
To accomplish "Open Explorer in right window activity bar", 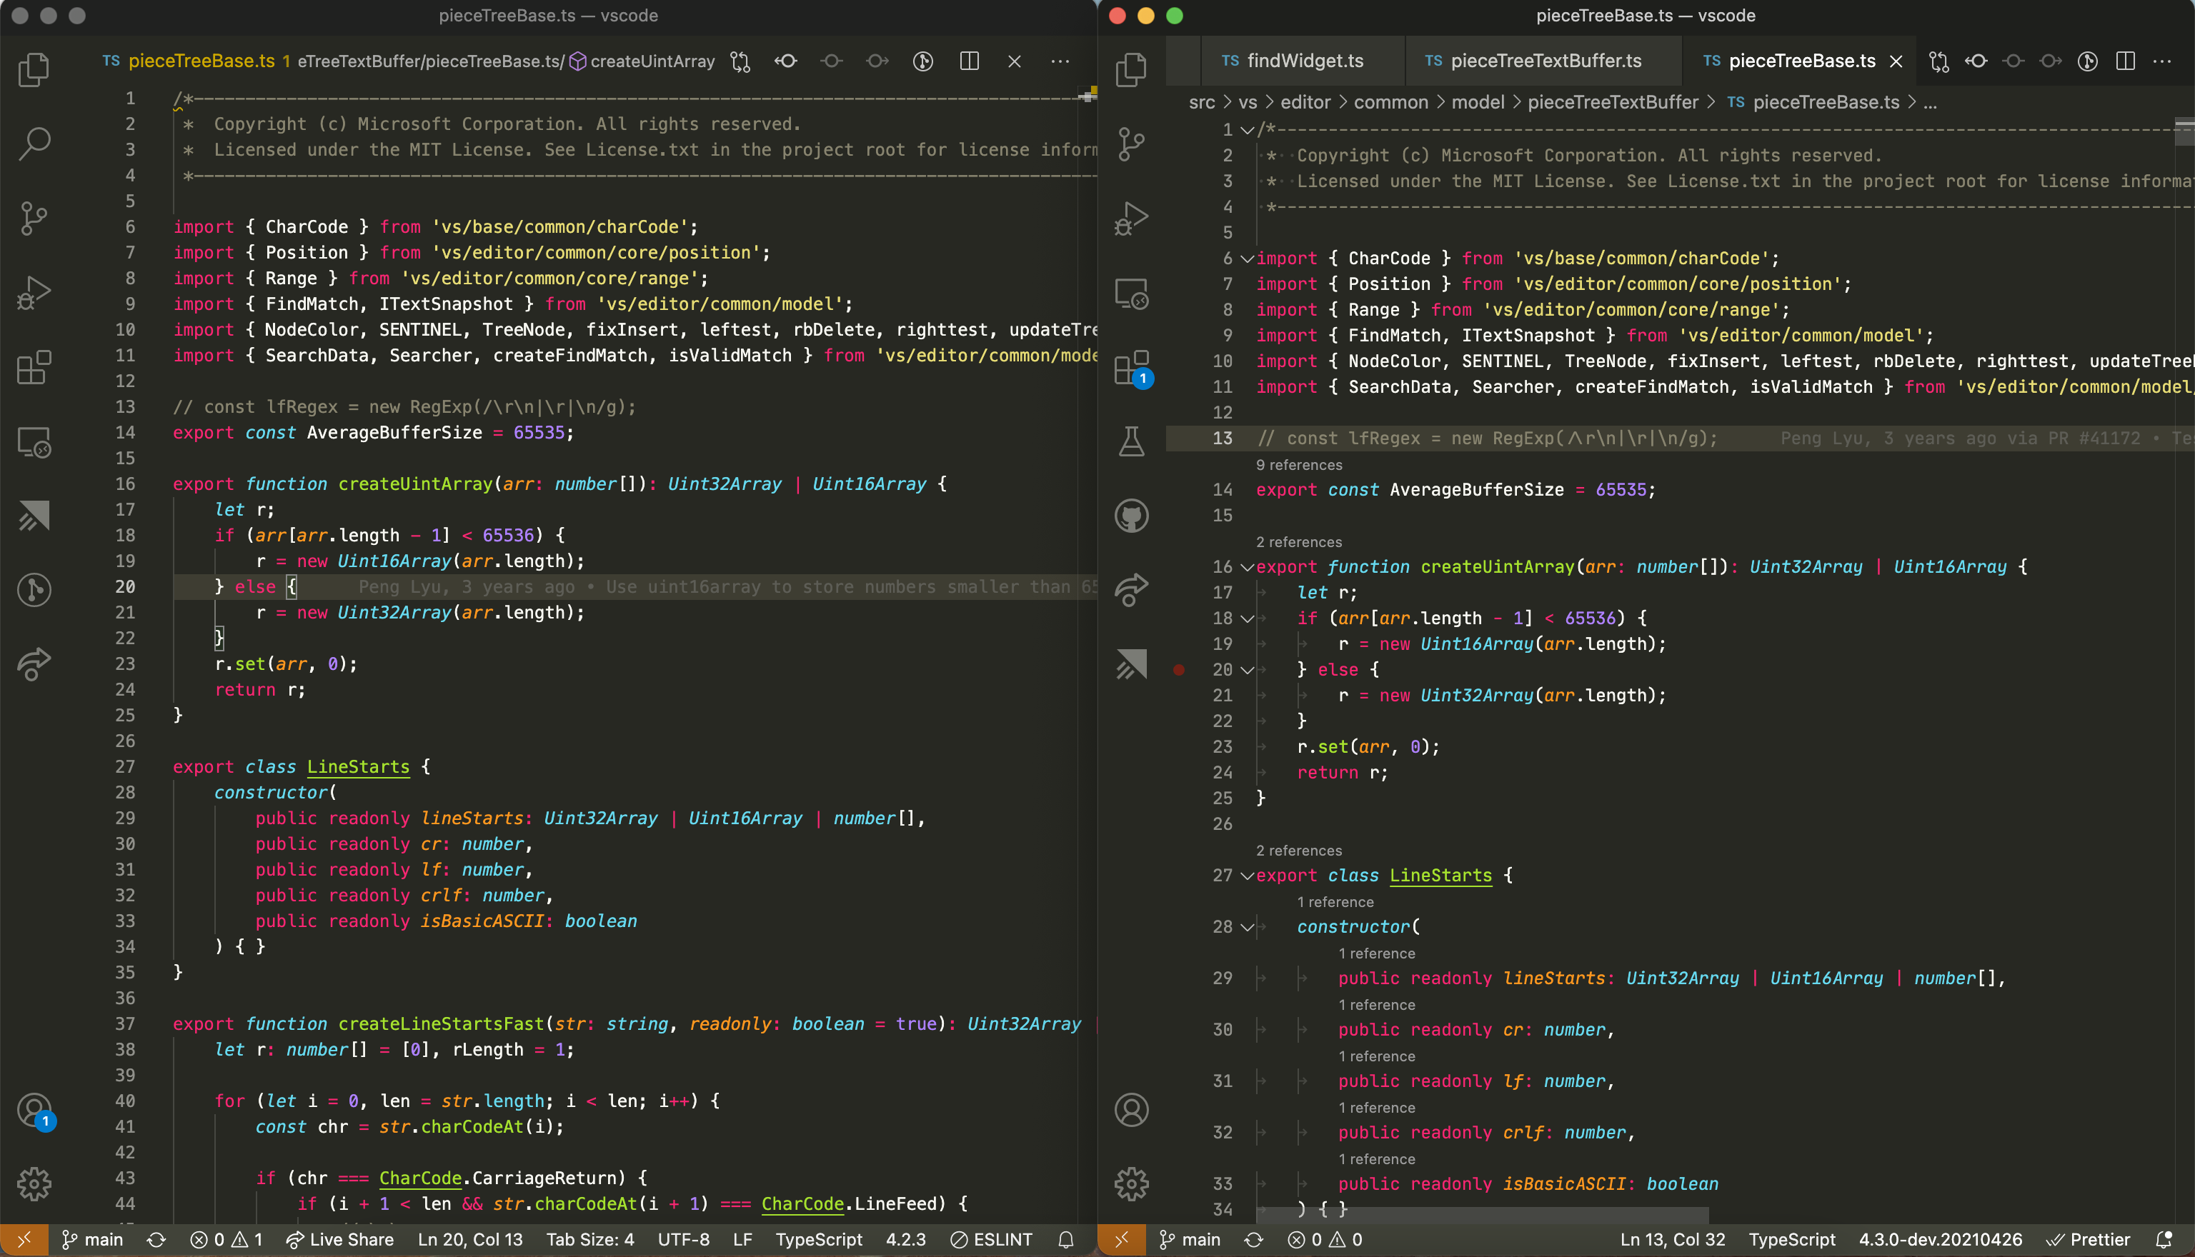I will [1131, 69].
